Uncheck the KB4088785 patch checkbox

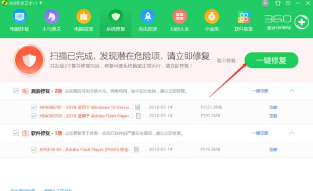[34, 116]
